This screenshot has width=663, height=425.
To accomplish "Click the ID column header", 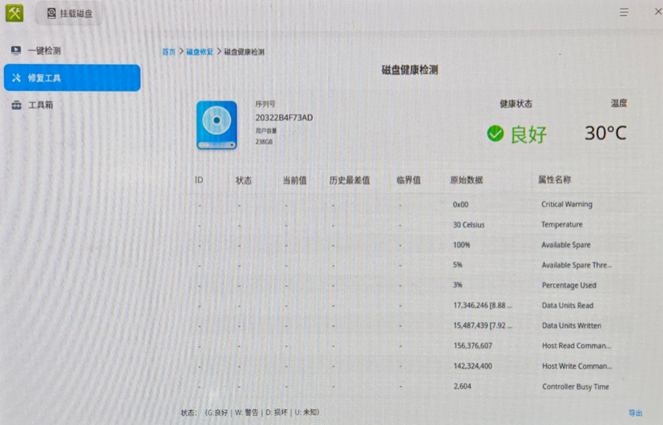I will tap(199, 180).
